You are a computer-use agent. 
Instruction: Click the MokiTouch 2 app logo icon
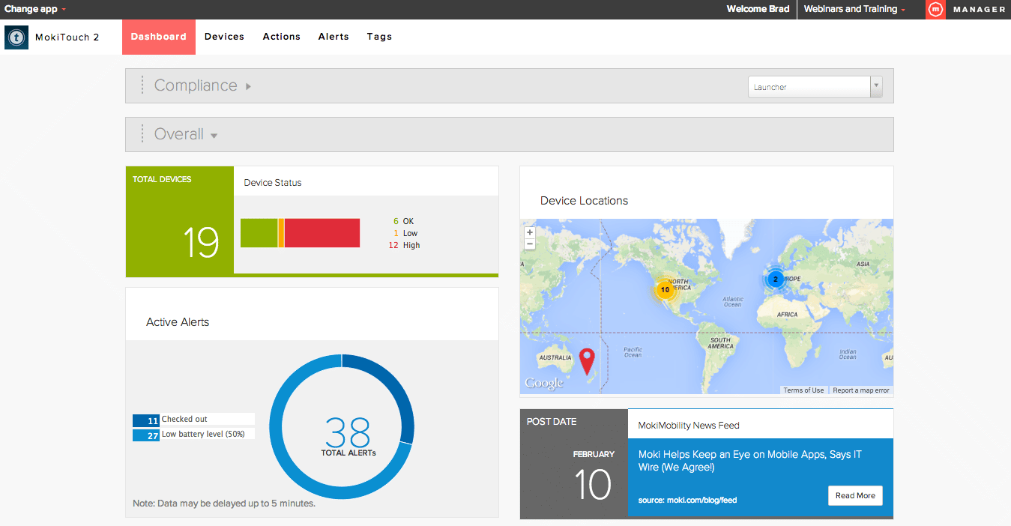pyautogui.click(x=16, y=37)
